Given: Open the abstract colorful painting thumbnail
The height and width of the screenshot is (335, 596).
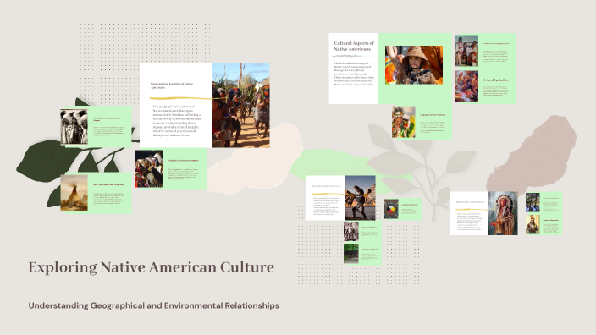Looking at the screenshot, I should pyautogui.click(x=466, y=86).
